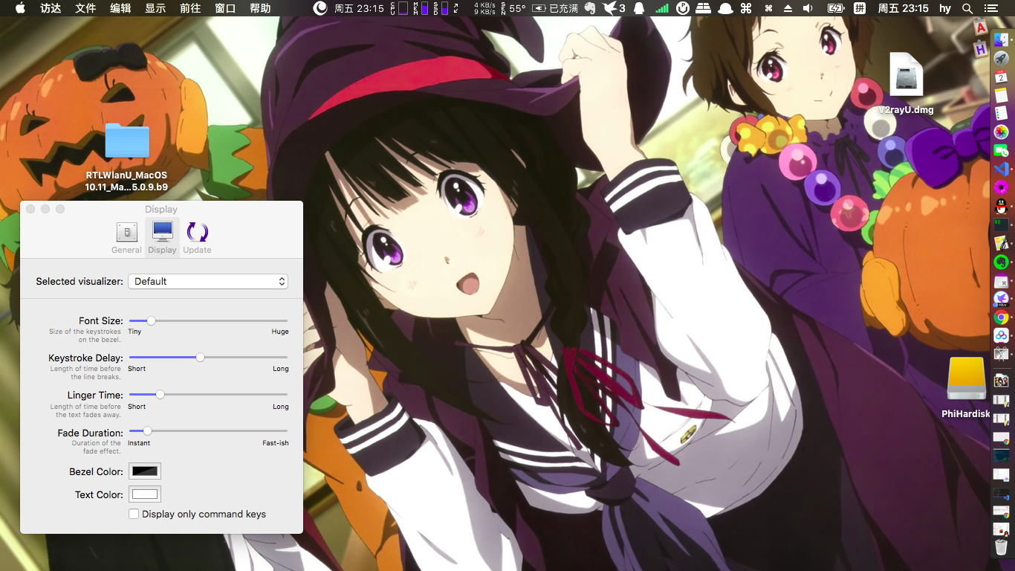Open the 访达 menu
This screenshot has height=571, width=1015.
pos(51,8)
